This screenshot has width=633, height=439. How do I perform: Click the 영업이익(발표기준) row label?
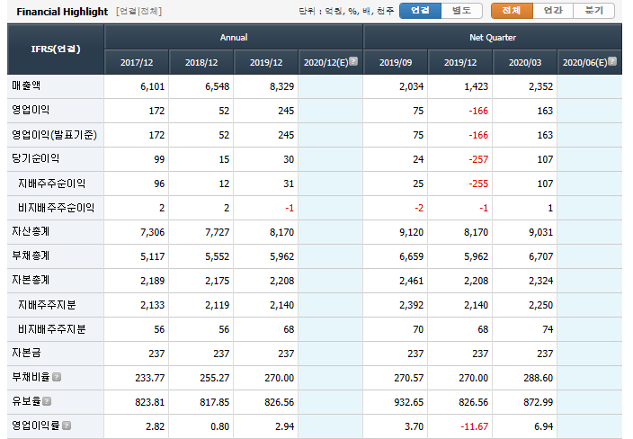[x=54, y=134]
